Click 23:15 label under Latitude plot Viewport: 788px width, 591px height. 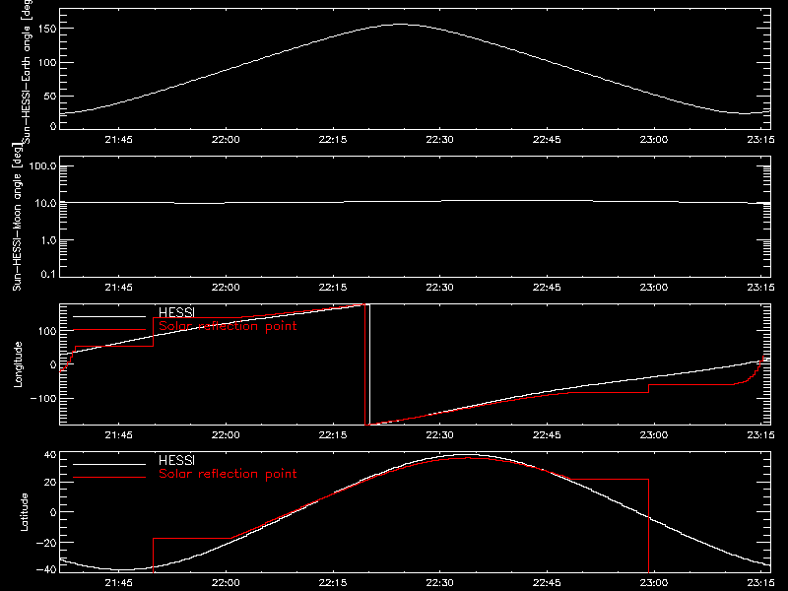click(760, 583)
